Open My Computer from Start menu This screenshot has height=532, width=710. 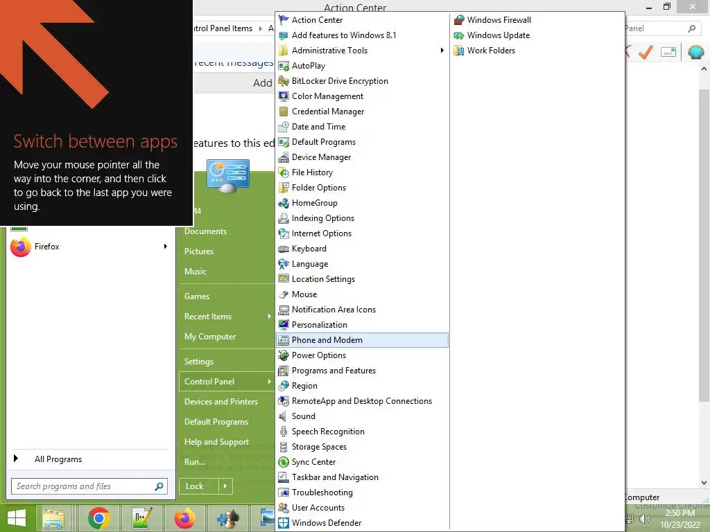pyautogui.click(x=210, y=337)
